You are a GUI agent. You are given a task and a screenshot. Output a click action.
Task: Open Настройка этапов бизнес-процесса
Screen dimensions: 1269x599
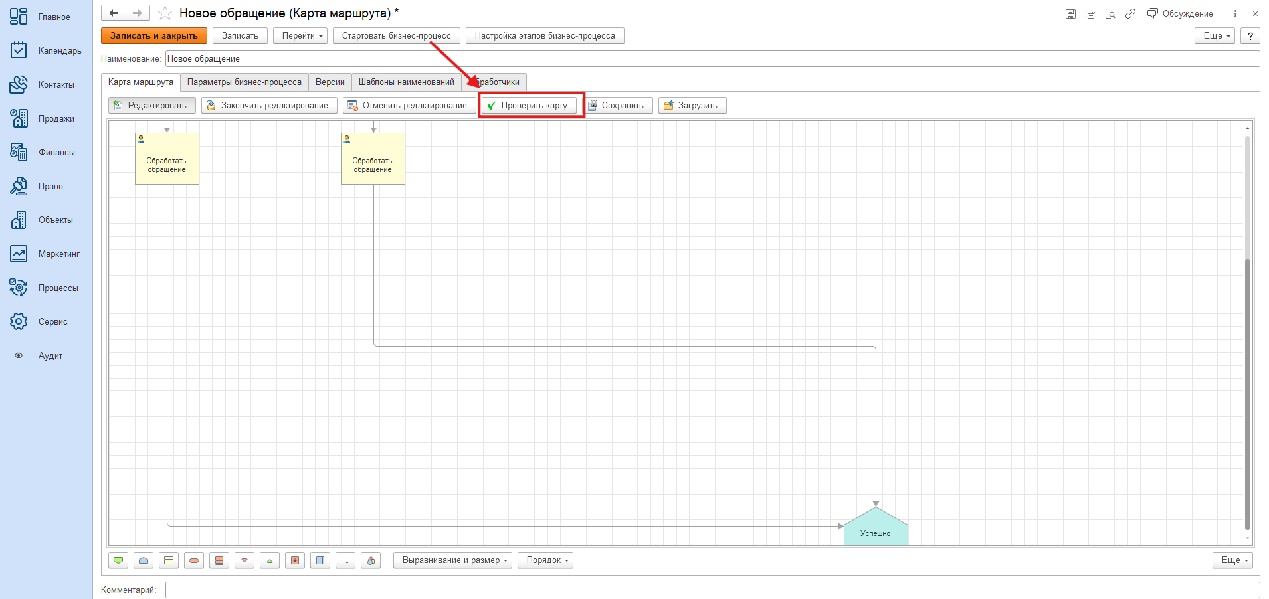click(x=545, y=36)
